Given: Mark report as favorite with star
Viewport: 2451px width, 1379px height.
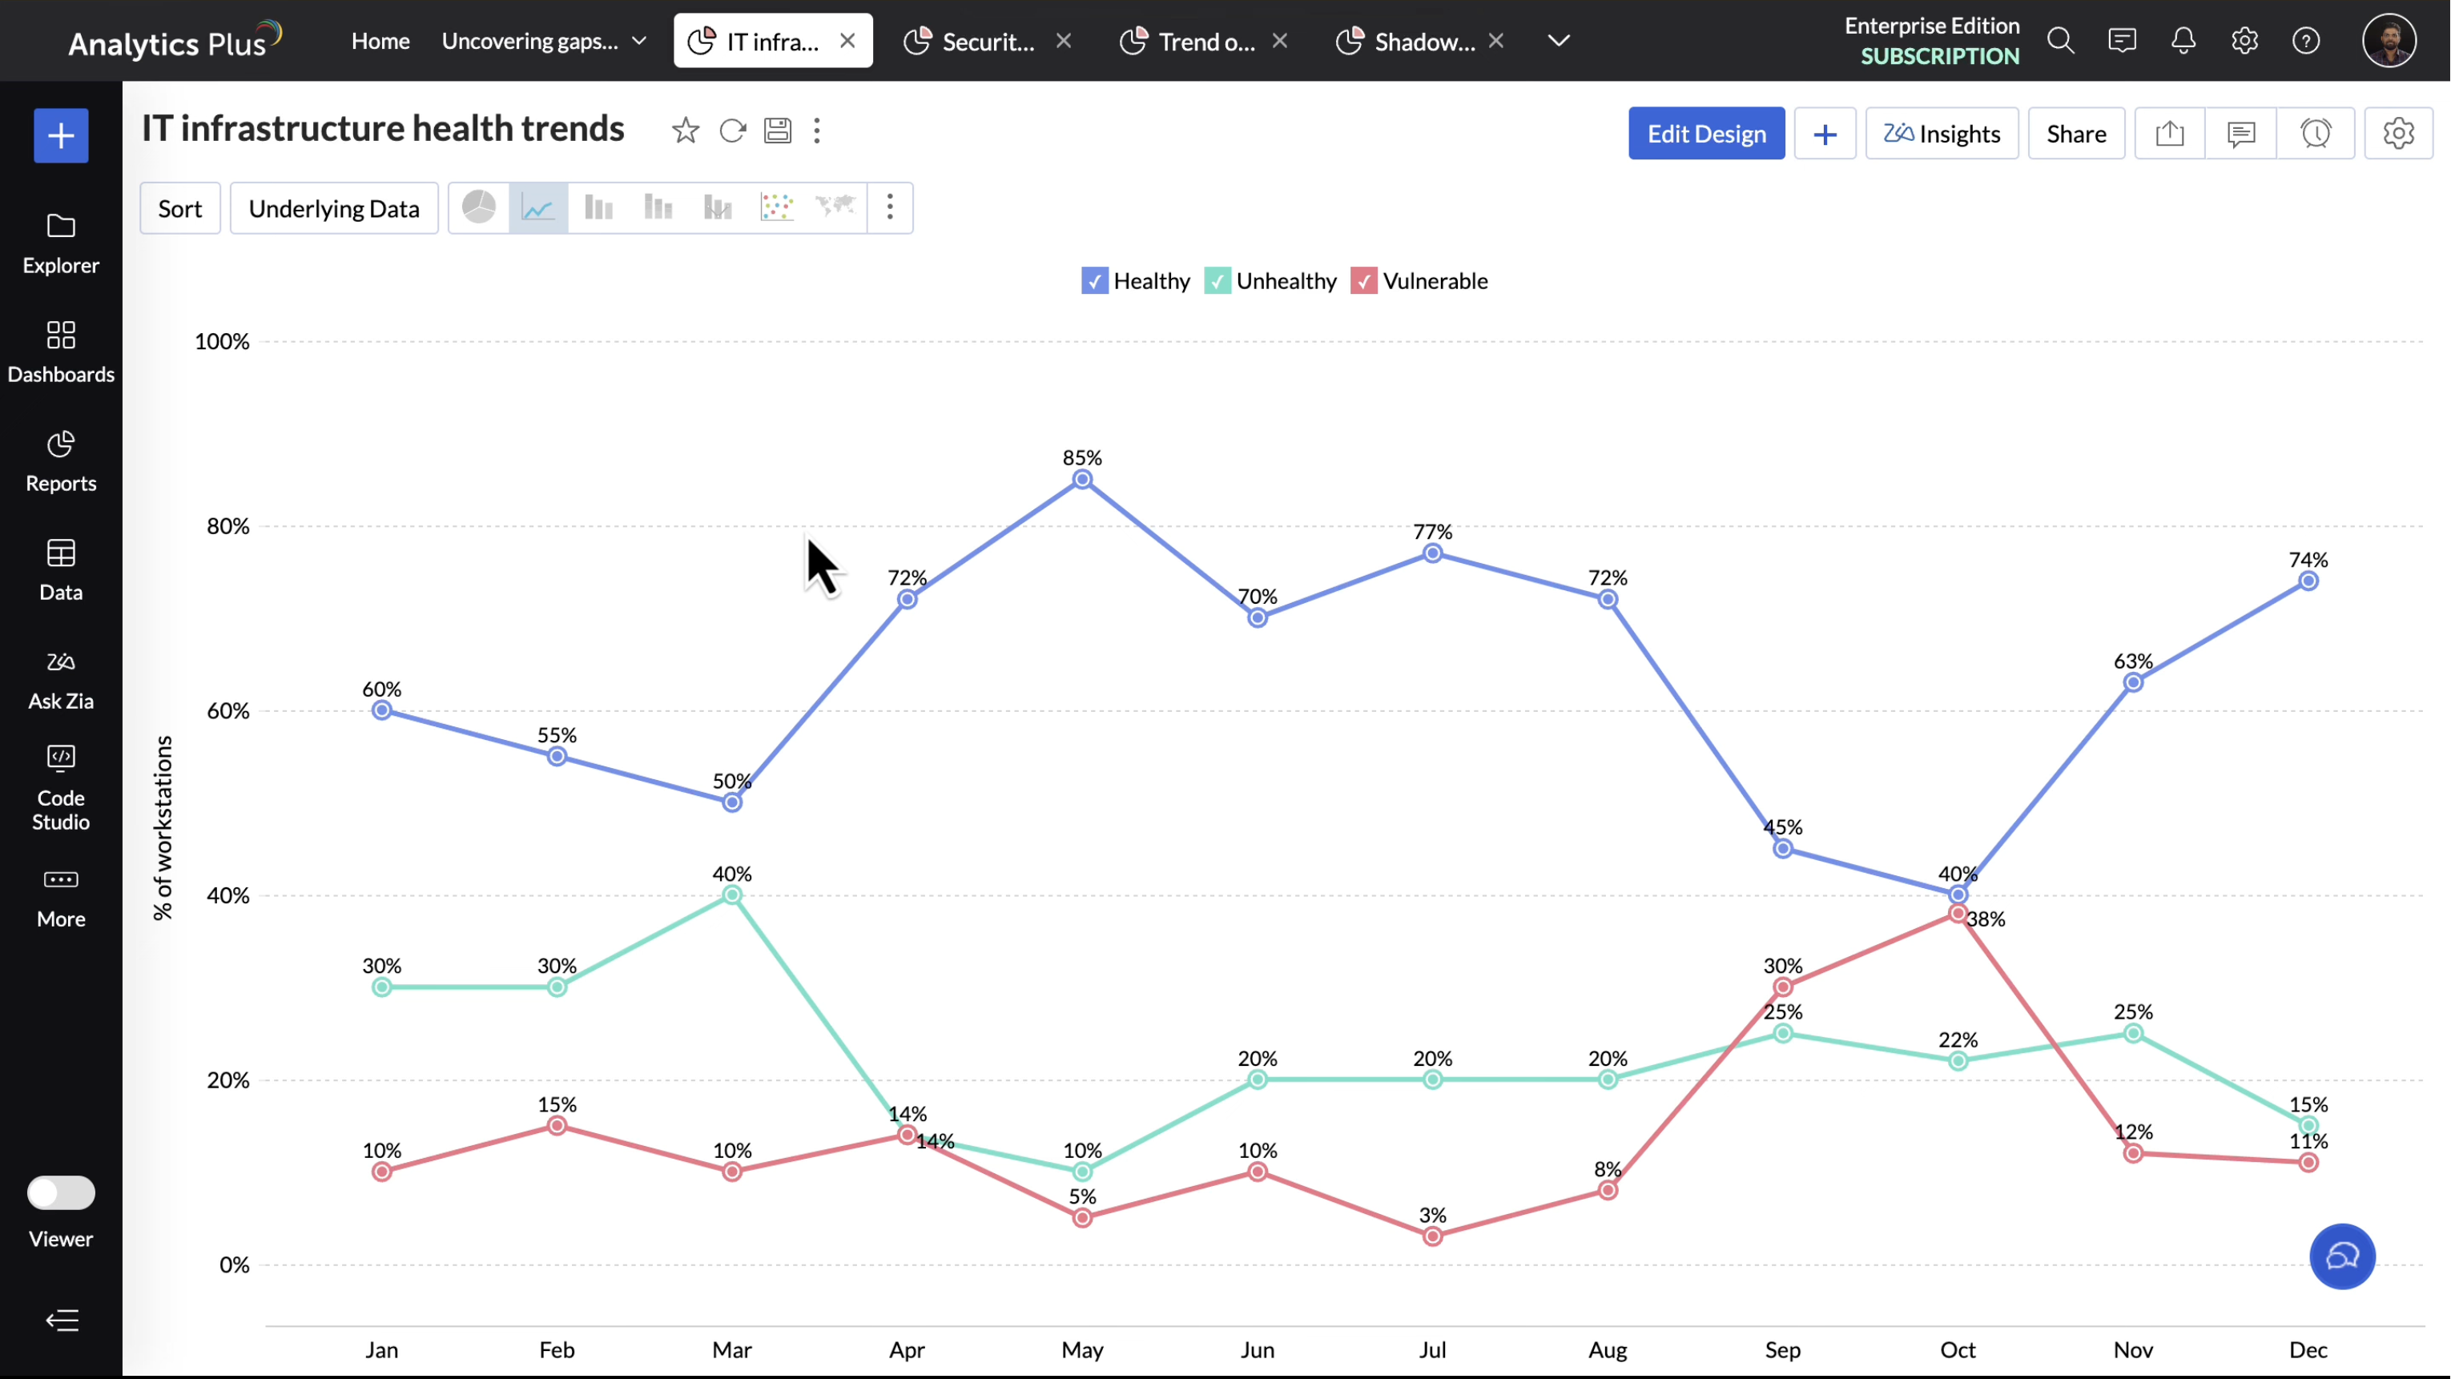Looking at the screenshot, I should 685,131.
